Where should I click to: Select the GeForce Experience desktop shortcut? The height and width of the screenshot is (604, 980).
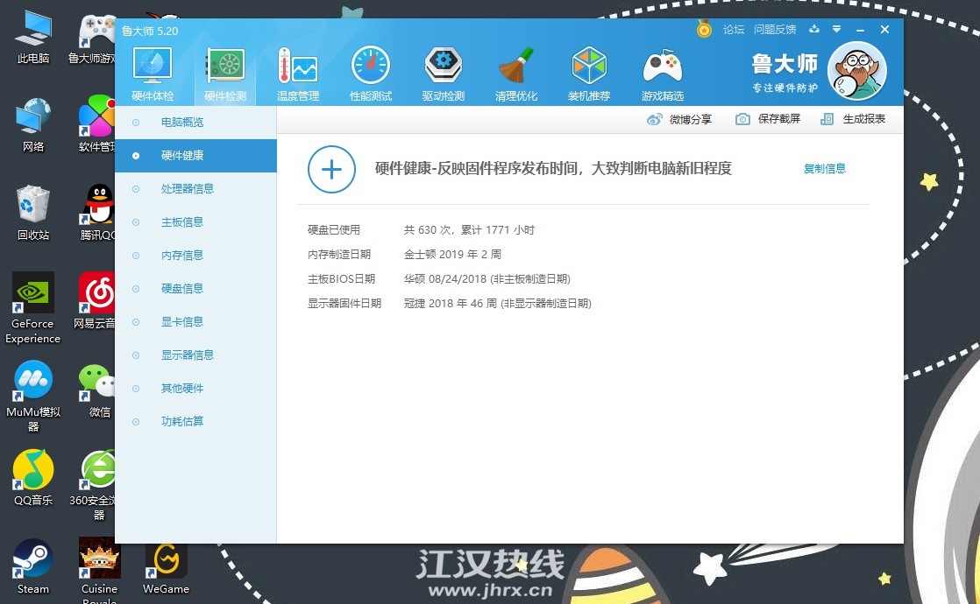[32, 308]
